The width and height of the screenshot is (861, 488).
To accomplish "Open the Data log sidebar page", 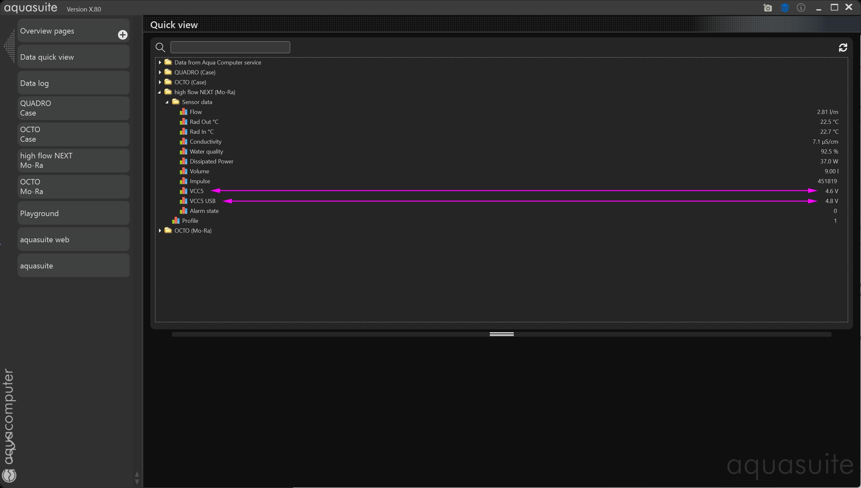I will [x=73, y=83].
